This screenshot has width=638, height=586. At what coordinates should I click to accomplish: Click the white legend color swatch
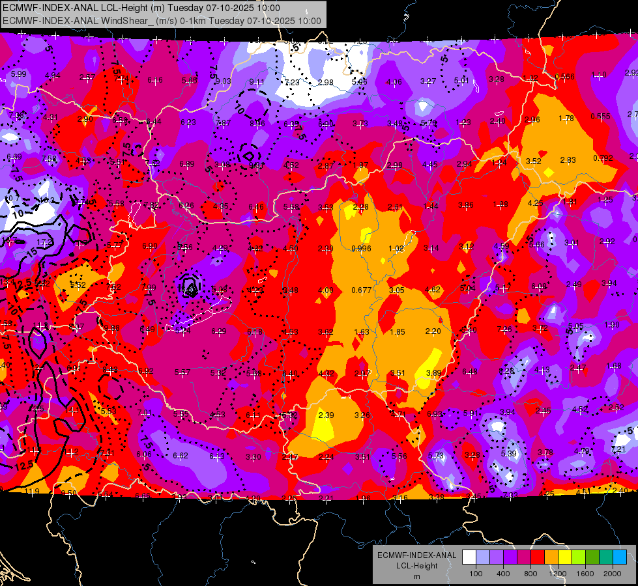coord(469,557)
